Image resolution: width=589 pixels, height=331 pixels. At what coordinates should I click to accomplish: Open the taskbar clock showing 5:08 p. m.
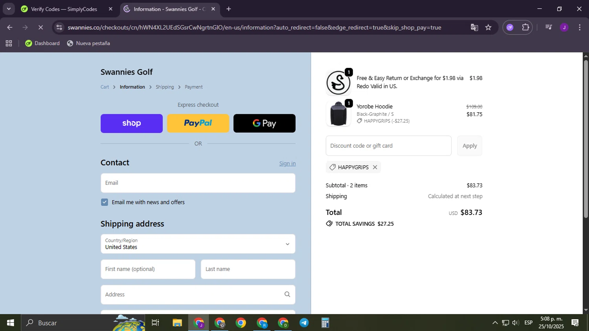551,323
